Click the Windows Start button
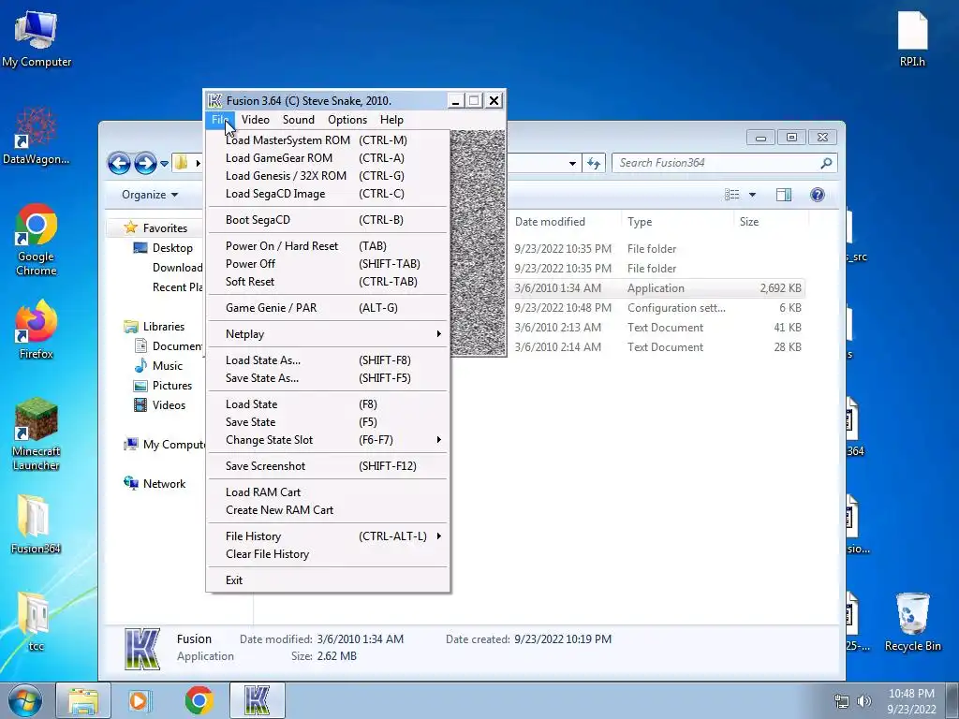Viewport: 959px width, 719px height. tap(25, 700)
